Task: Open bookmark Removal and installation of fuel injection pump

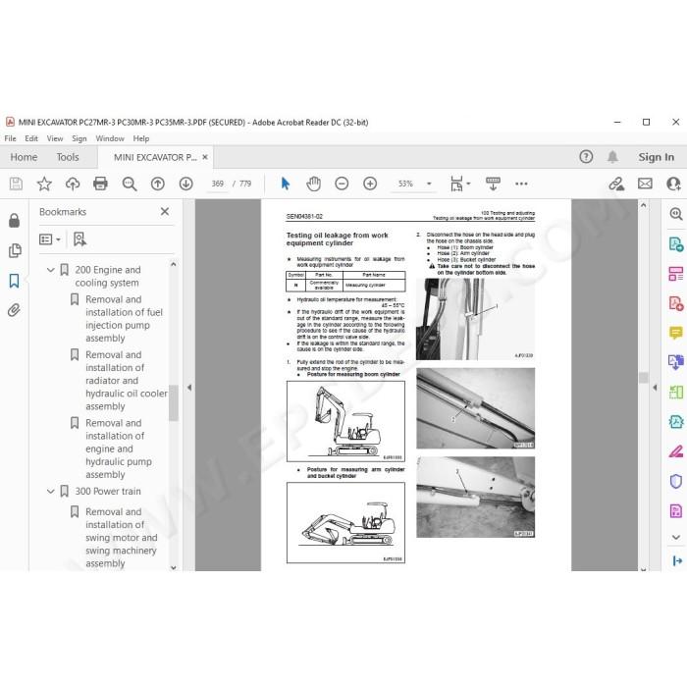Action: 124,319
